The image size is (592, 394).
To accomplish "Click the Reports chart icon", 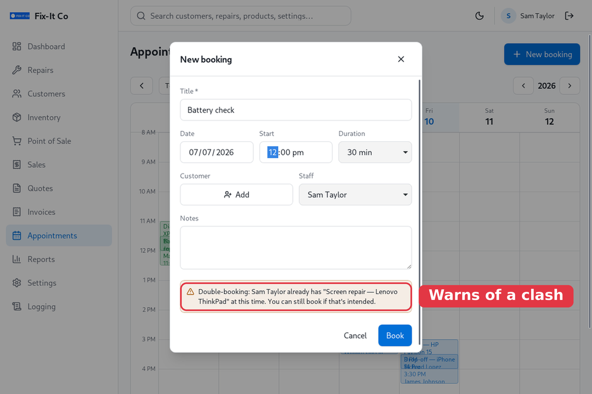I will click(x=17, y=259).
